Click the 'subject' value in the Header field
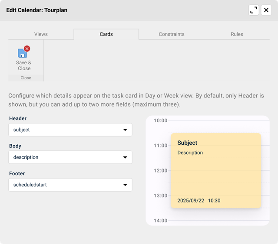The height and width of the screenshot is (244, 278). pyautogui.click(x=22, y=130)
